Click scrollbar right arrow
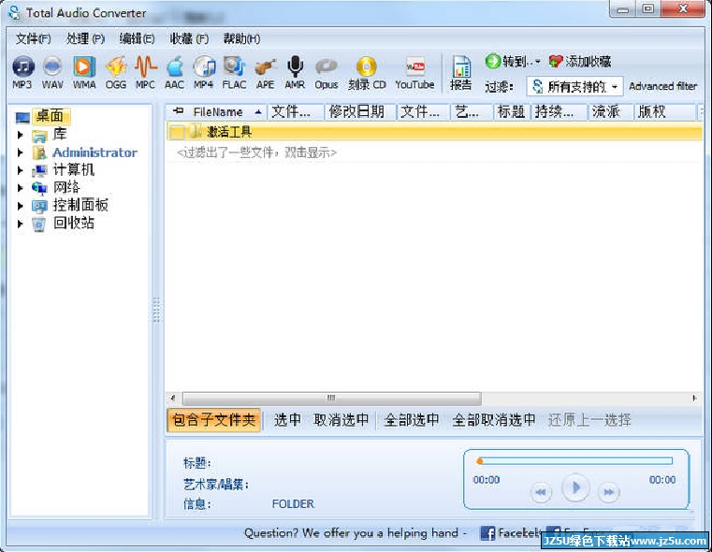Screen dimensions: 712x552 (694, 399)
